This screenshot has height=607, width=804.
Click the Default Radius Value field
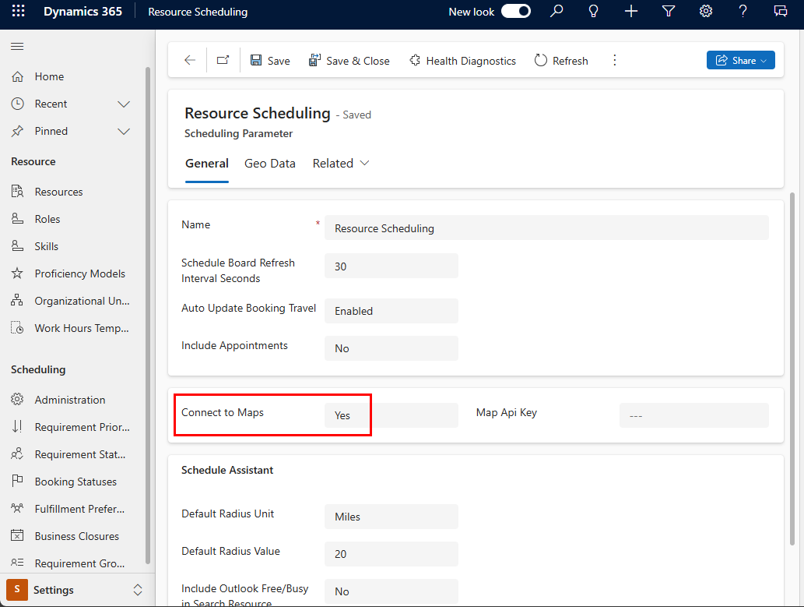[391, 554]
